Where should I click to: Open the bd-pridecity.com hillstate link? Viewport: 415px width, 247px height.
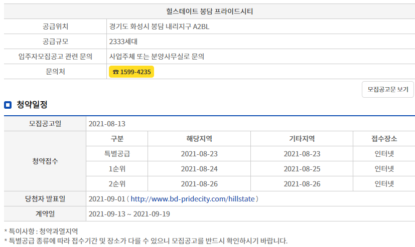click(193, 199)
